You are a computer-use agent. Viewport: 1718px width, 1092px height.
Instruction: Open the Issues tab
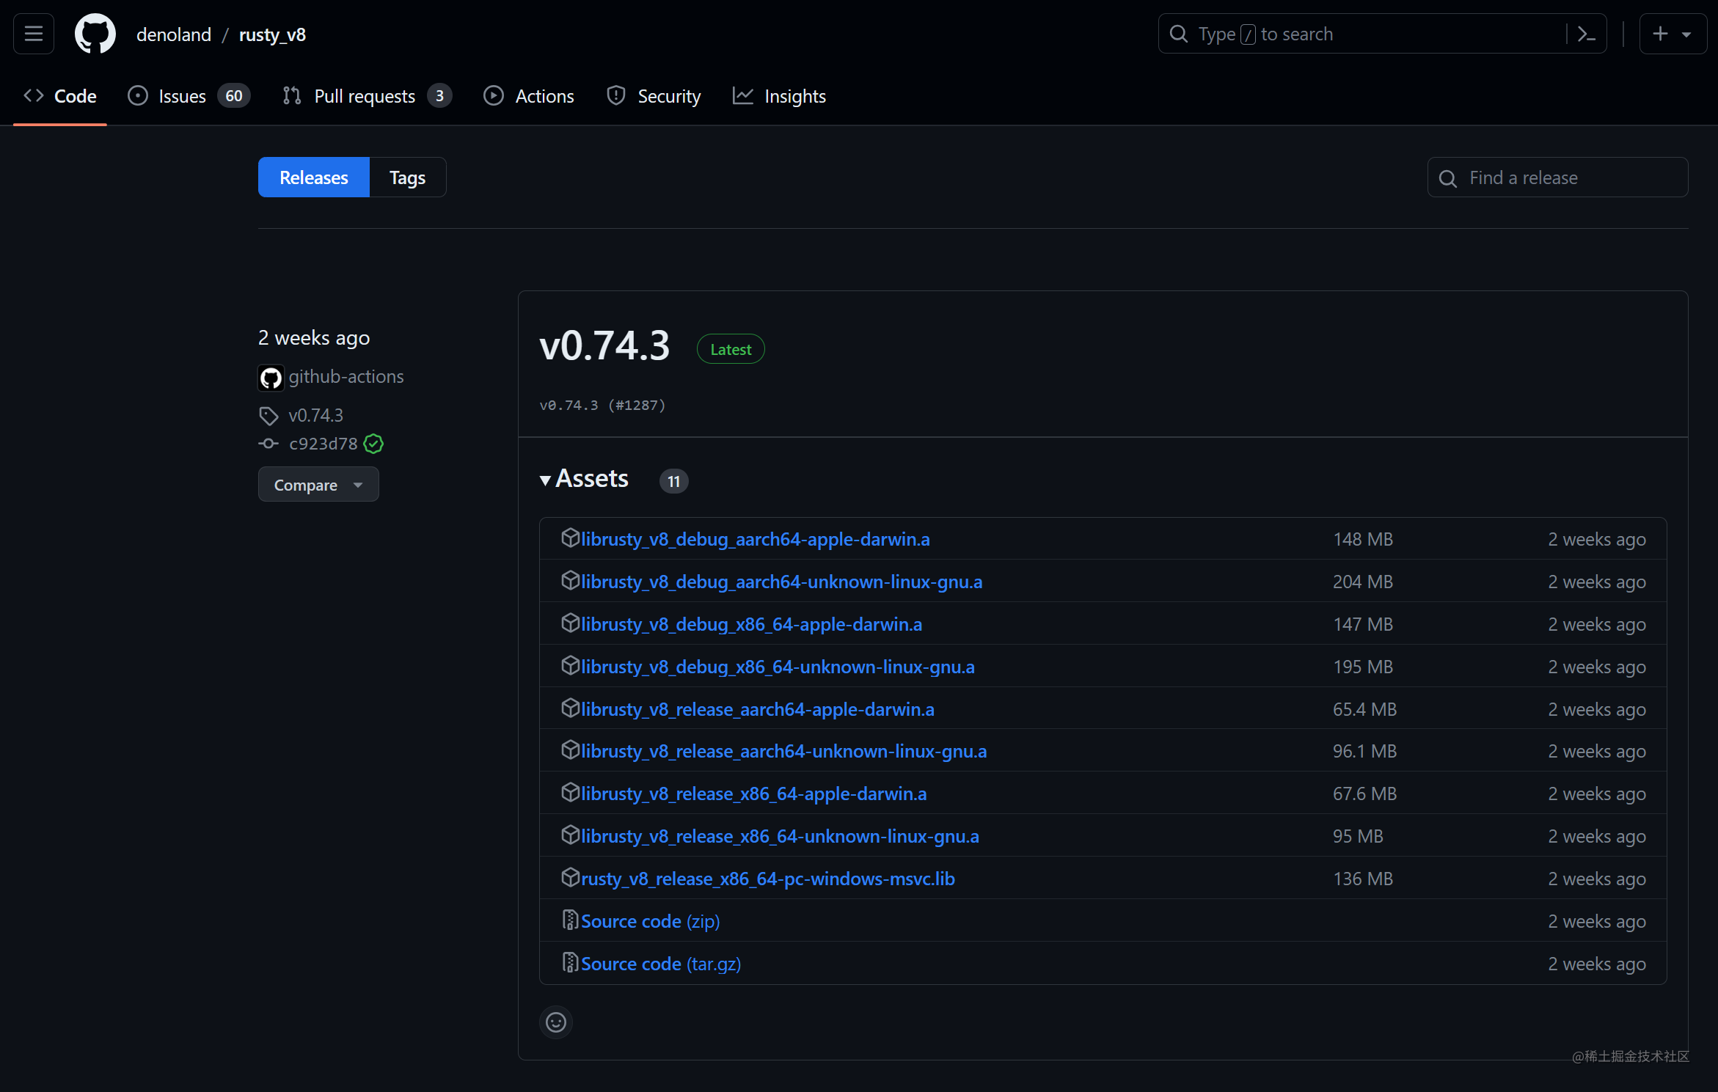pyautogui.click(x=182, y=96)
